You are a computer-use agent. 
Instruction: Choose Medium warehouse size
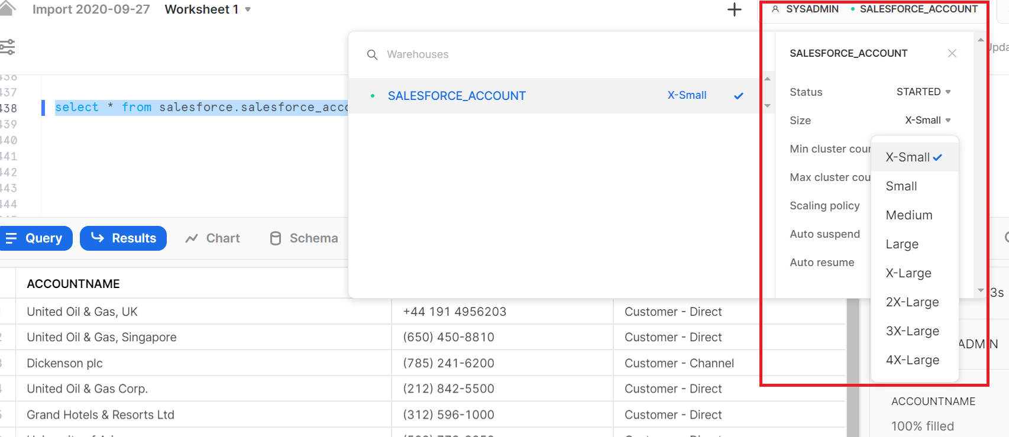point(909,215)
